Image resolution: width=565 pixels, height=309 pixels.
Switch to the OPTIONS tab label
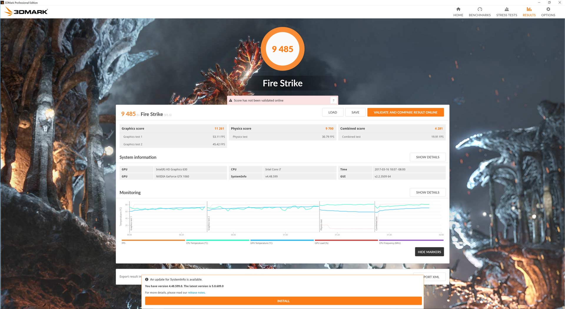pos(548,15)
